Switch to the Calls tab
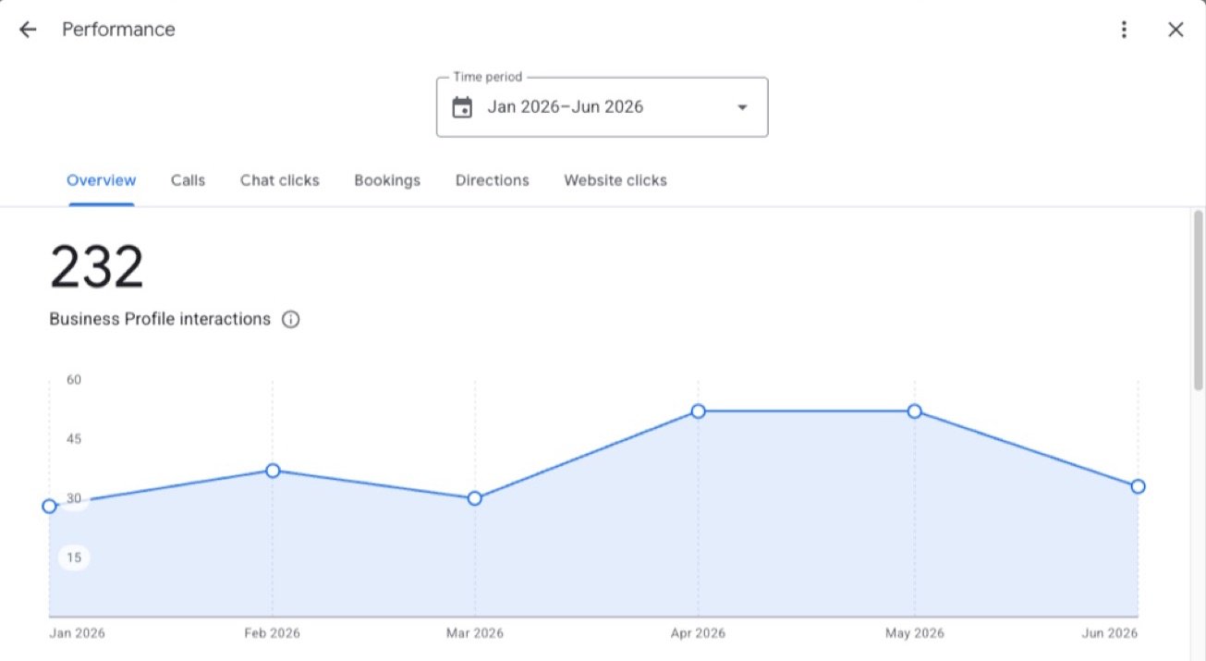The image size is (1206, 661). pyautogui.click(x=188, y=180)
